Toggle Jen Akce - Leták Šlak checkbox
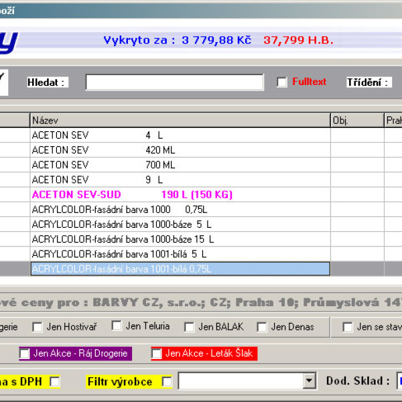402x402 pixels. pos(157,353)
